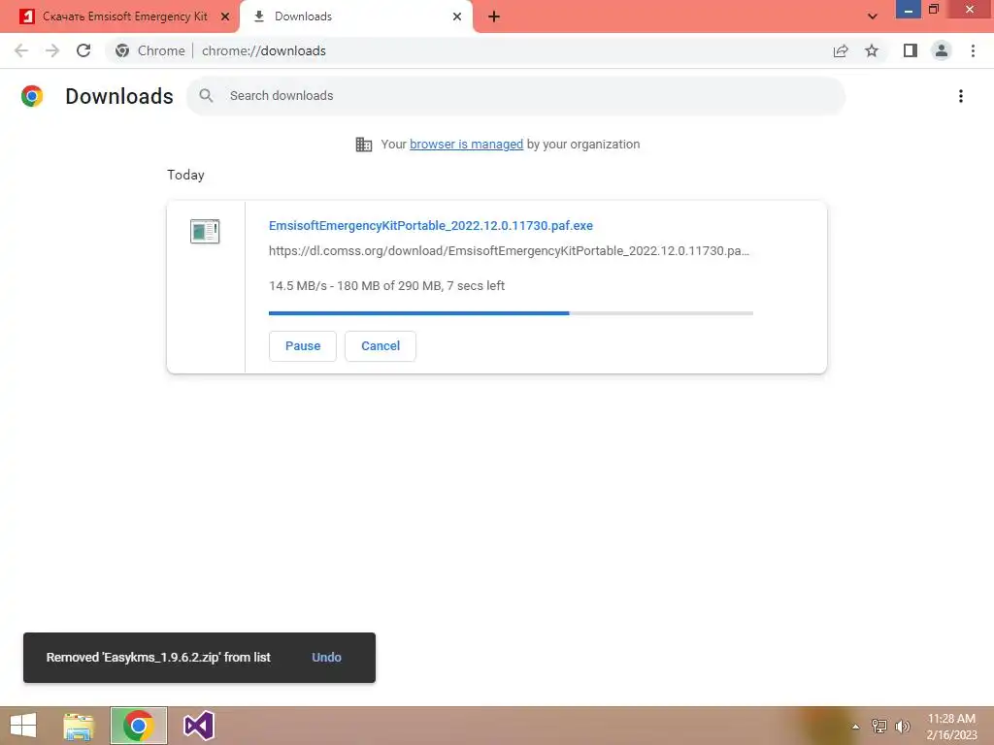Undo removal of Easykms_1.9.6.2.zip
Image resolution: width=994 pixels, height=745 pixels.
point(326,658)
